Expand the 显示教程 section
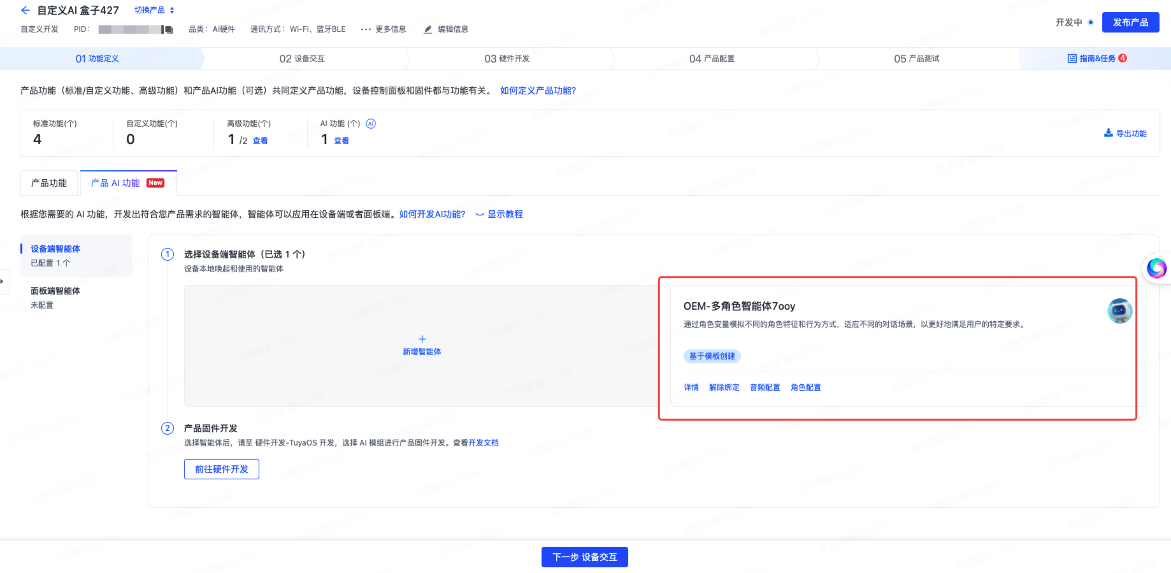1171x573 pixels. (499, 214)
